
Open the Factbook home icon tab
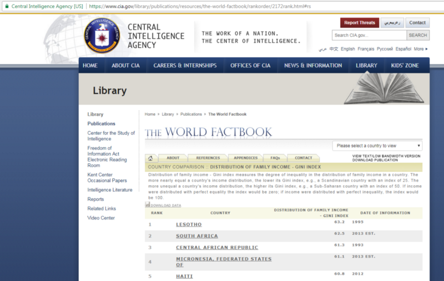pos(150,158)
